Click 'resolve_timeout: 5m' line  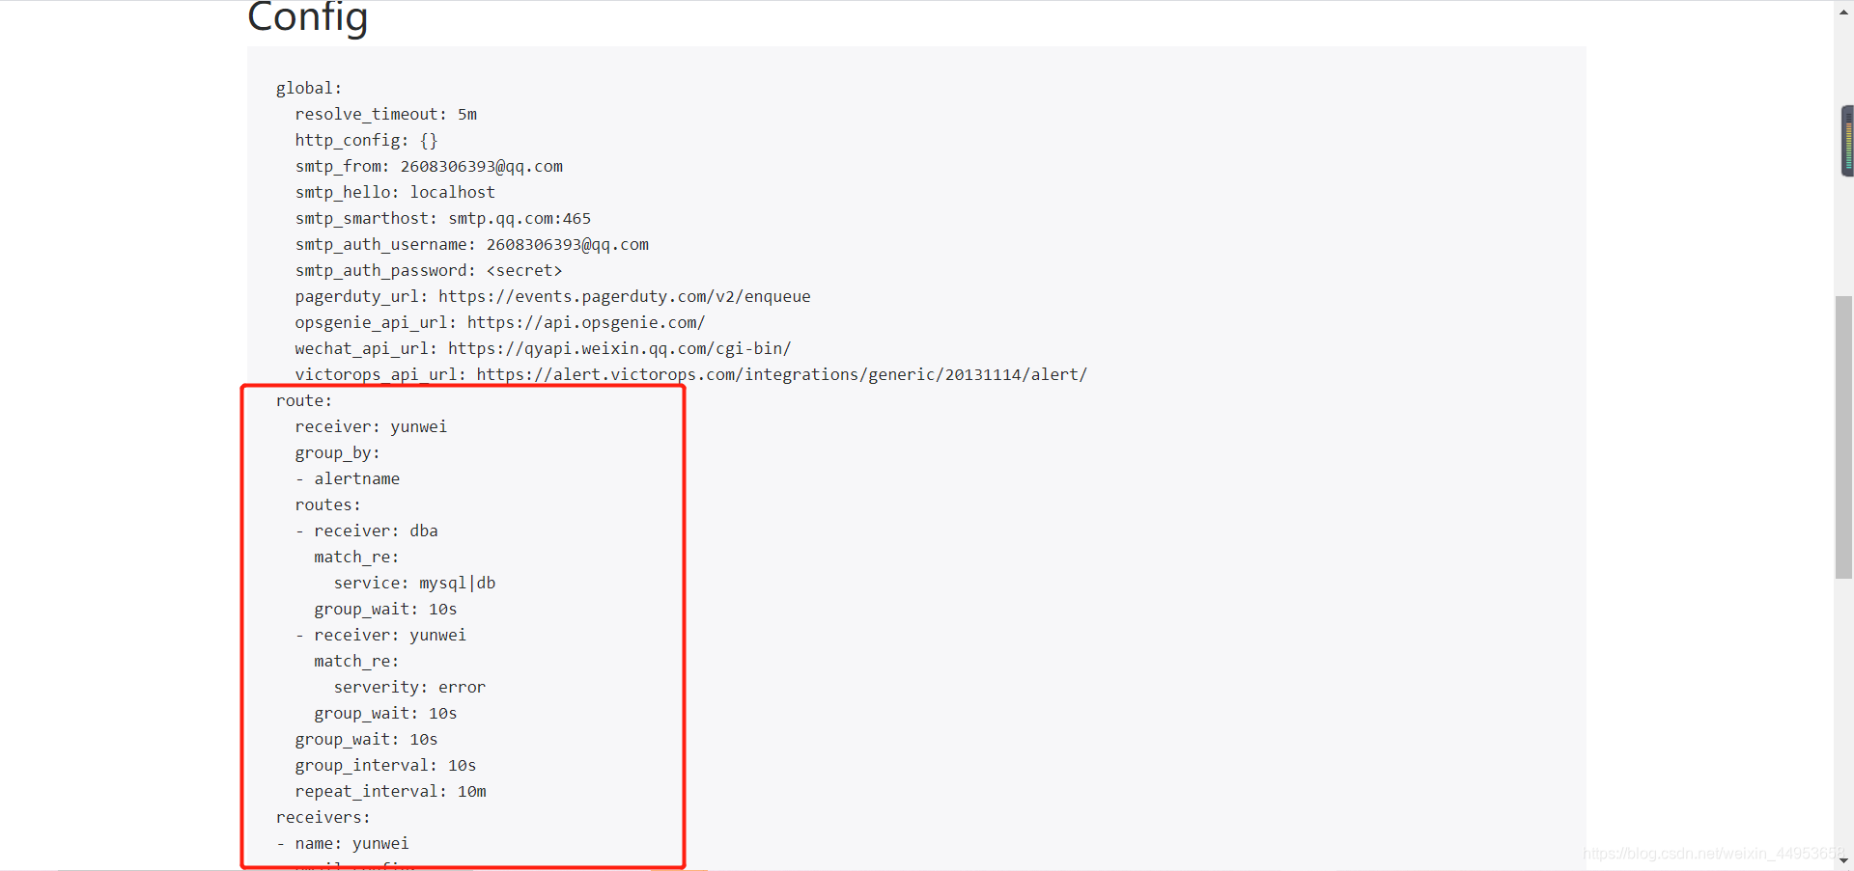pyautogui.click(x=386, y=114)
